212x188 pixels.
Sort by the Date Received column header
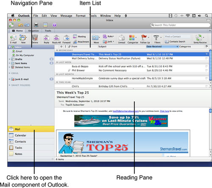(x=162, y=47)
